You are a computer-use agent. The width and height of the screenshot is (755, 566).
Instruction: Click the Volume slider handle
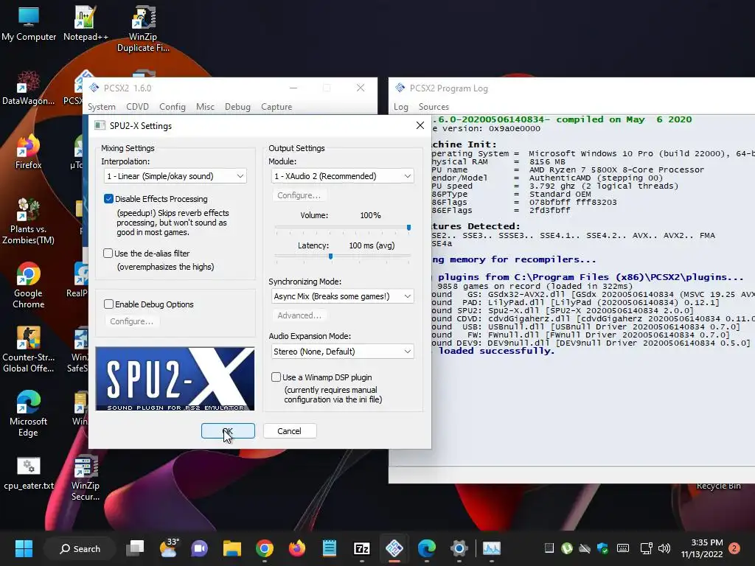(408, 228)
